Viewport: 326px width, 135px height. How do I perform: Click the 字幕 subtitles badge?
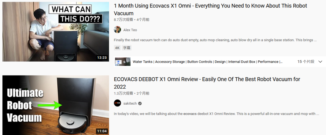pyautogui.click(x=126, y=48)
